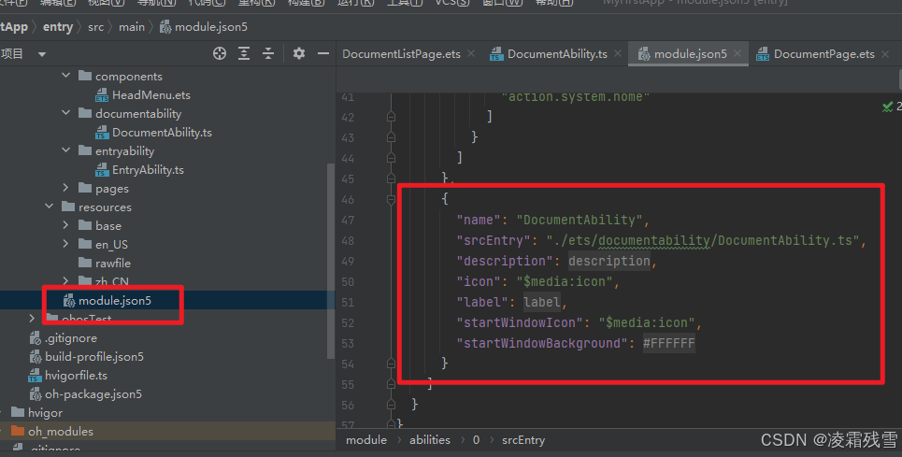Screen dimensions: 902x457
Task: Select EntryAbility.ts in project tree
Action: 148,170
